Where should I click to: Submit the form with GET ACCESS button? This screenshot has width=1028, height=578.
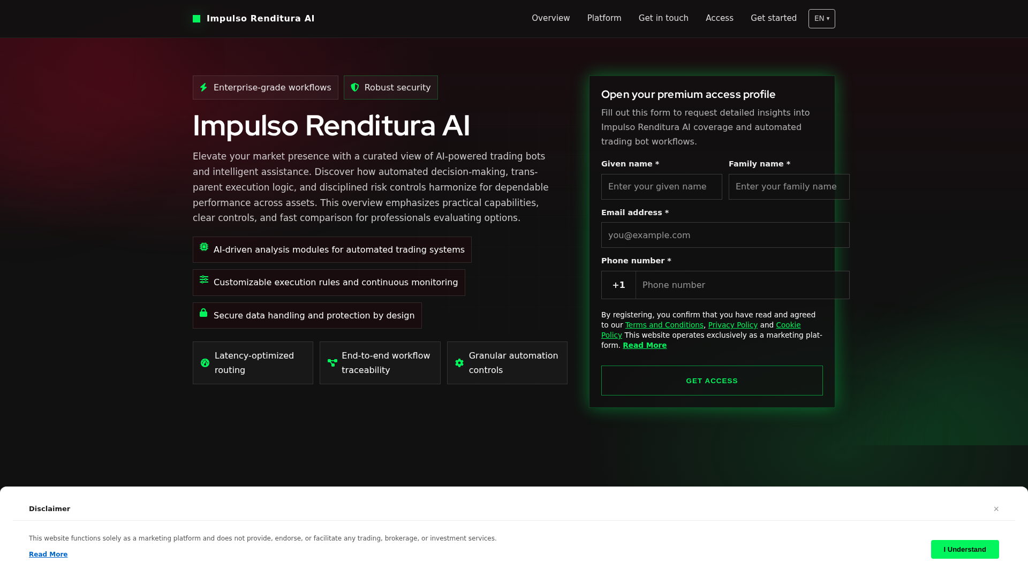pyautogui.click(x=712, y=381)
